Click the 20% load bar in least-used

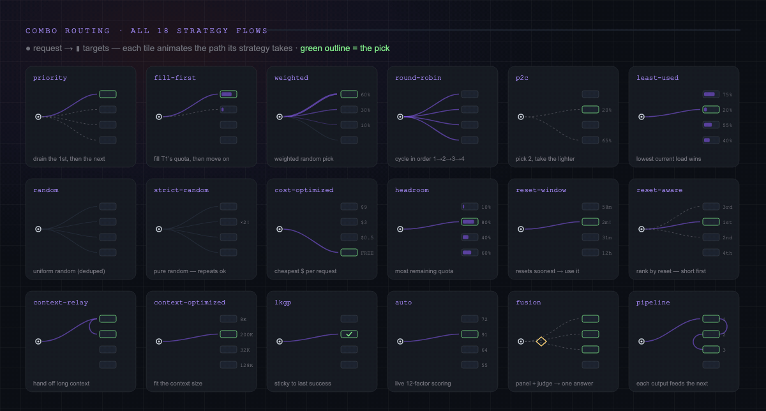point(711,109)
